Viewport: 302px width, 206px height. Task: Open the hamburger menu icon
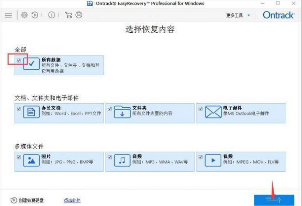click(x=8, y=15)
